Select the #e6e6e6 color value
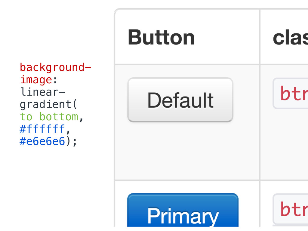The image size is (308, 231). 42,141
